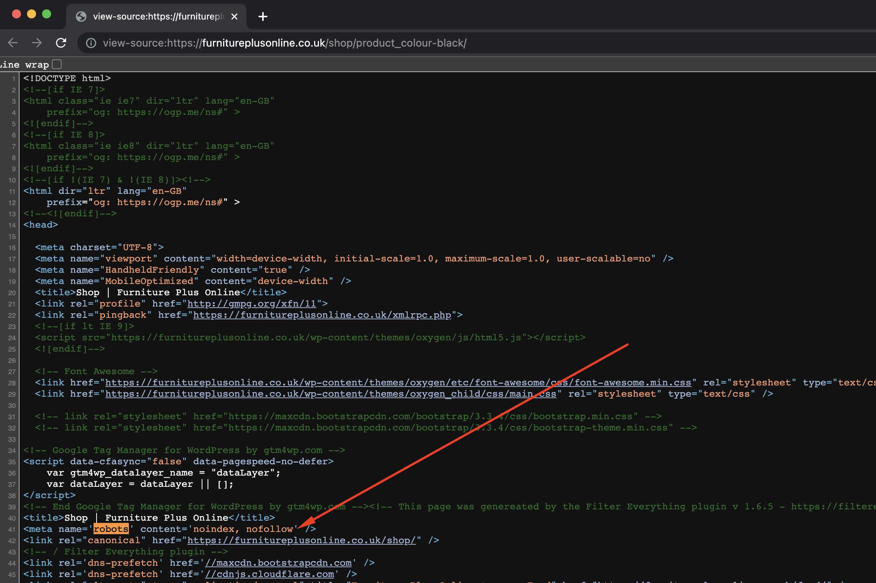Click the 'Font Awesome' comment on line 27

pyautogui.click(x=96, y=371)
